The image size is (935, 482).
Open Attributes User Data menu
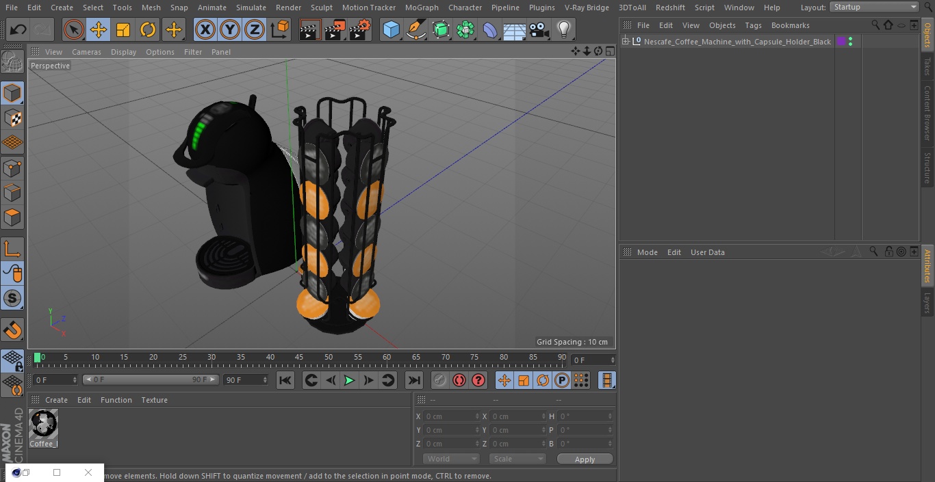click(707, 252)
